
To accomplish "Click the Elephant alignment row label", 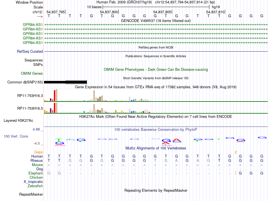I will [x=36, y=173].
